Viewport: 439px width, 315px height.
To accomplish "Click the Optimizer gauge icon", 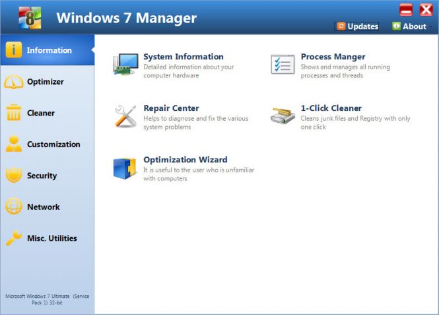I will click(14, 82).
